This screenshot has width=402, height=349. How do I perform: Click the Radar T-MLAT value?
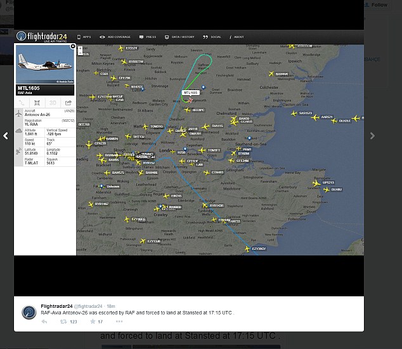point(31,163)
